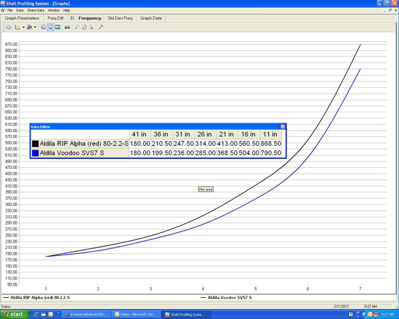Image resolution: width=399 pixels, height=319 pixels.
Task: Select the 868.50 cell
Action: 271,144
